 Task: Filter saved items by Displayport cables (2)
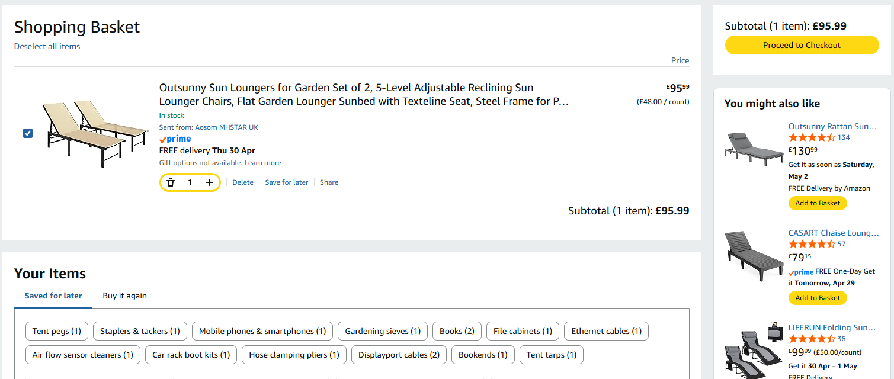399,355
